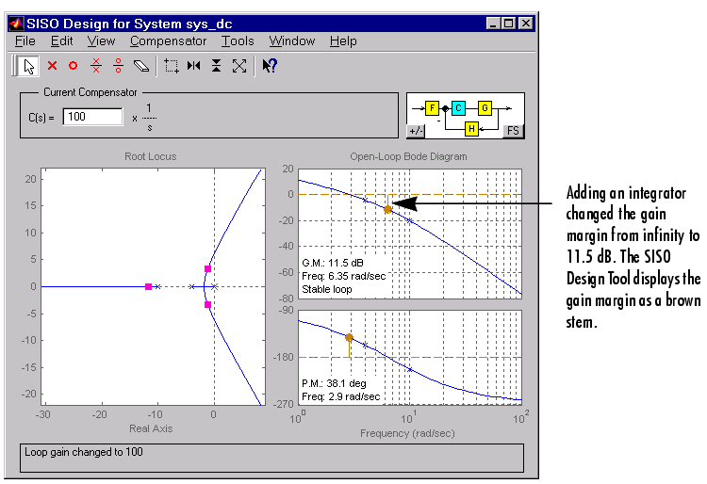The width and height of the screenshot is (707, 484).
Task: Click the 'Stable loop' text
Action: (x=327, y=289)
